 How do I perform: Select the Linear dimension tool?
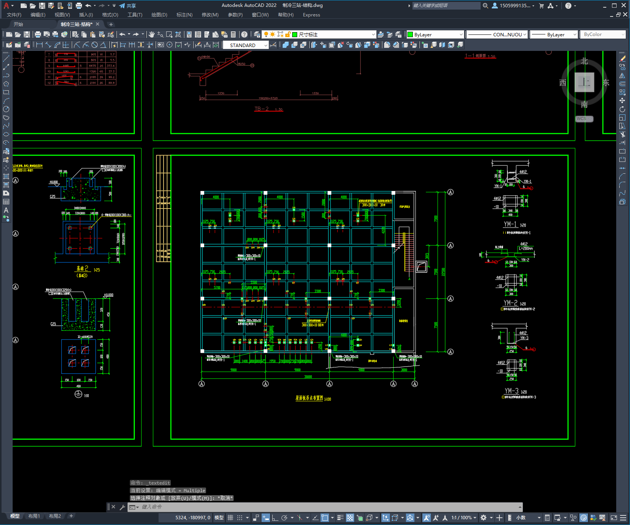click(x=39, y=45)
